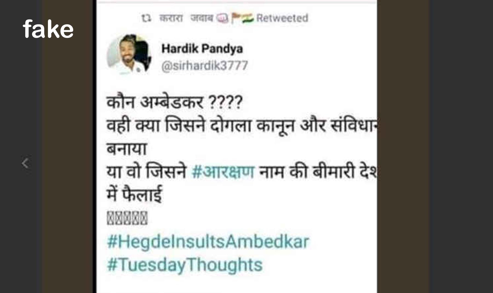Click the line starting वही क्या जिसने
This screenshot has height=293, width=493.
click(242, 126)
